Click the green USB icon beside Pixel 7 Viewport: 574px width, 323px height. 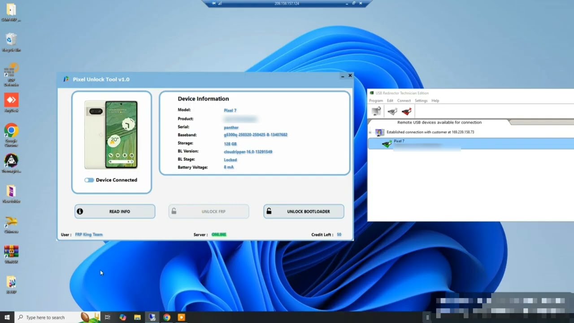387,144
